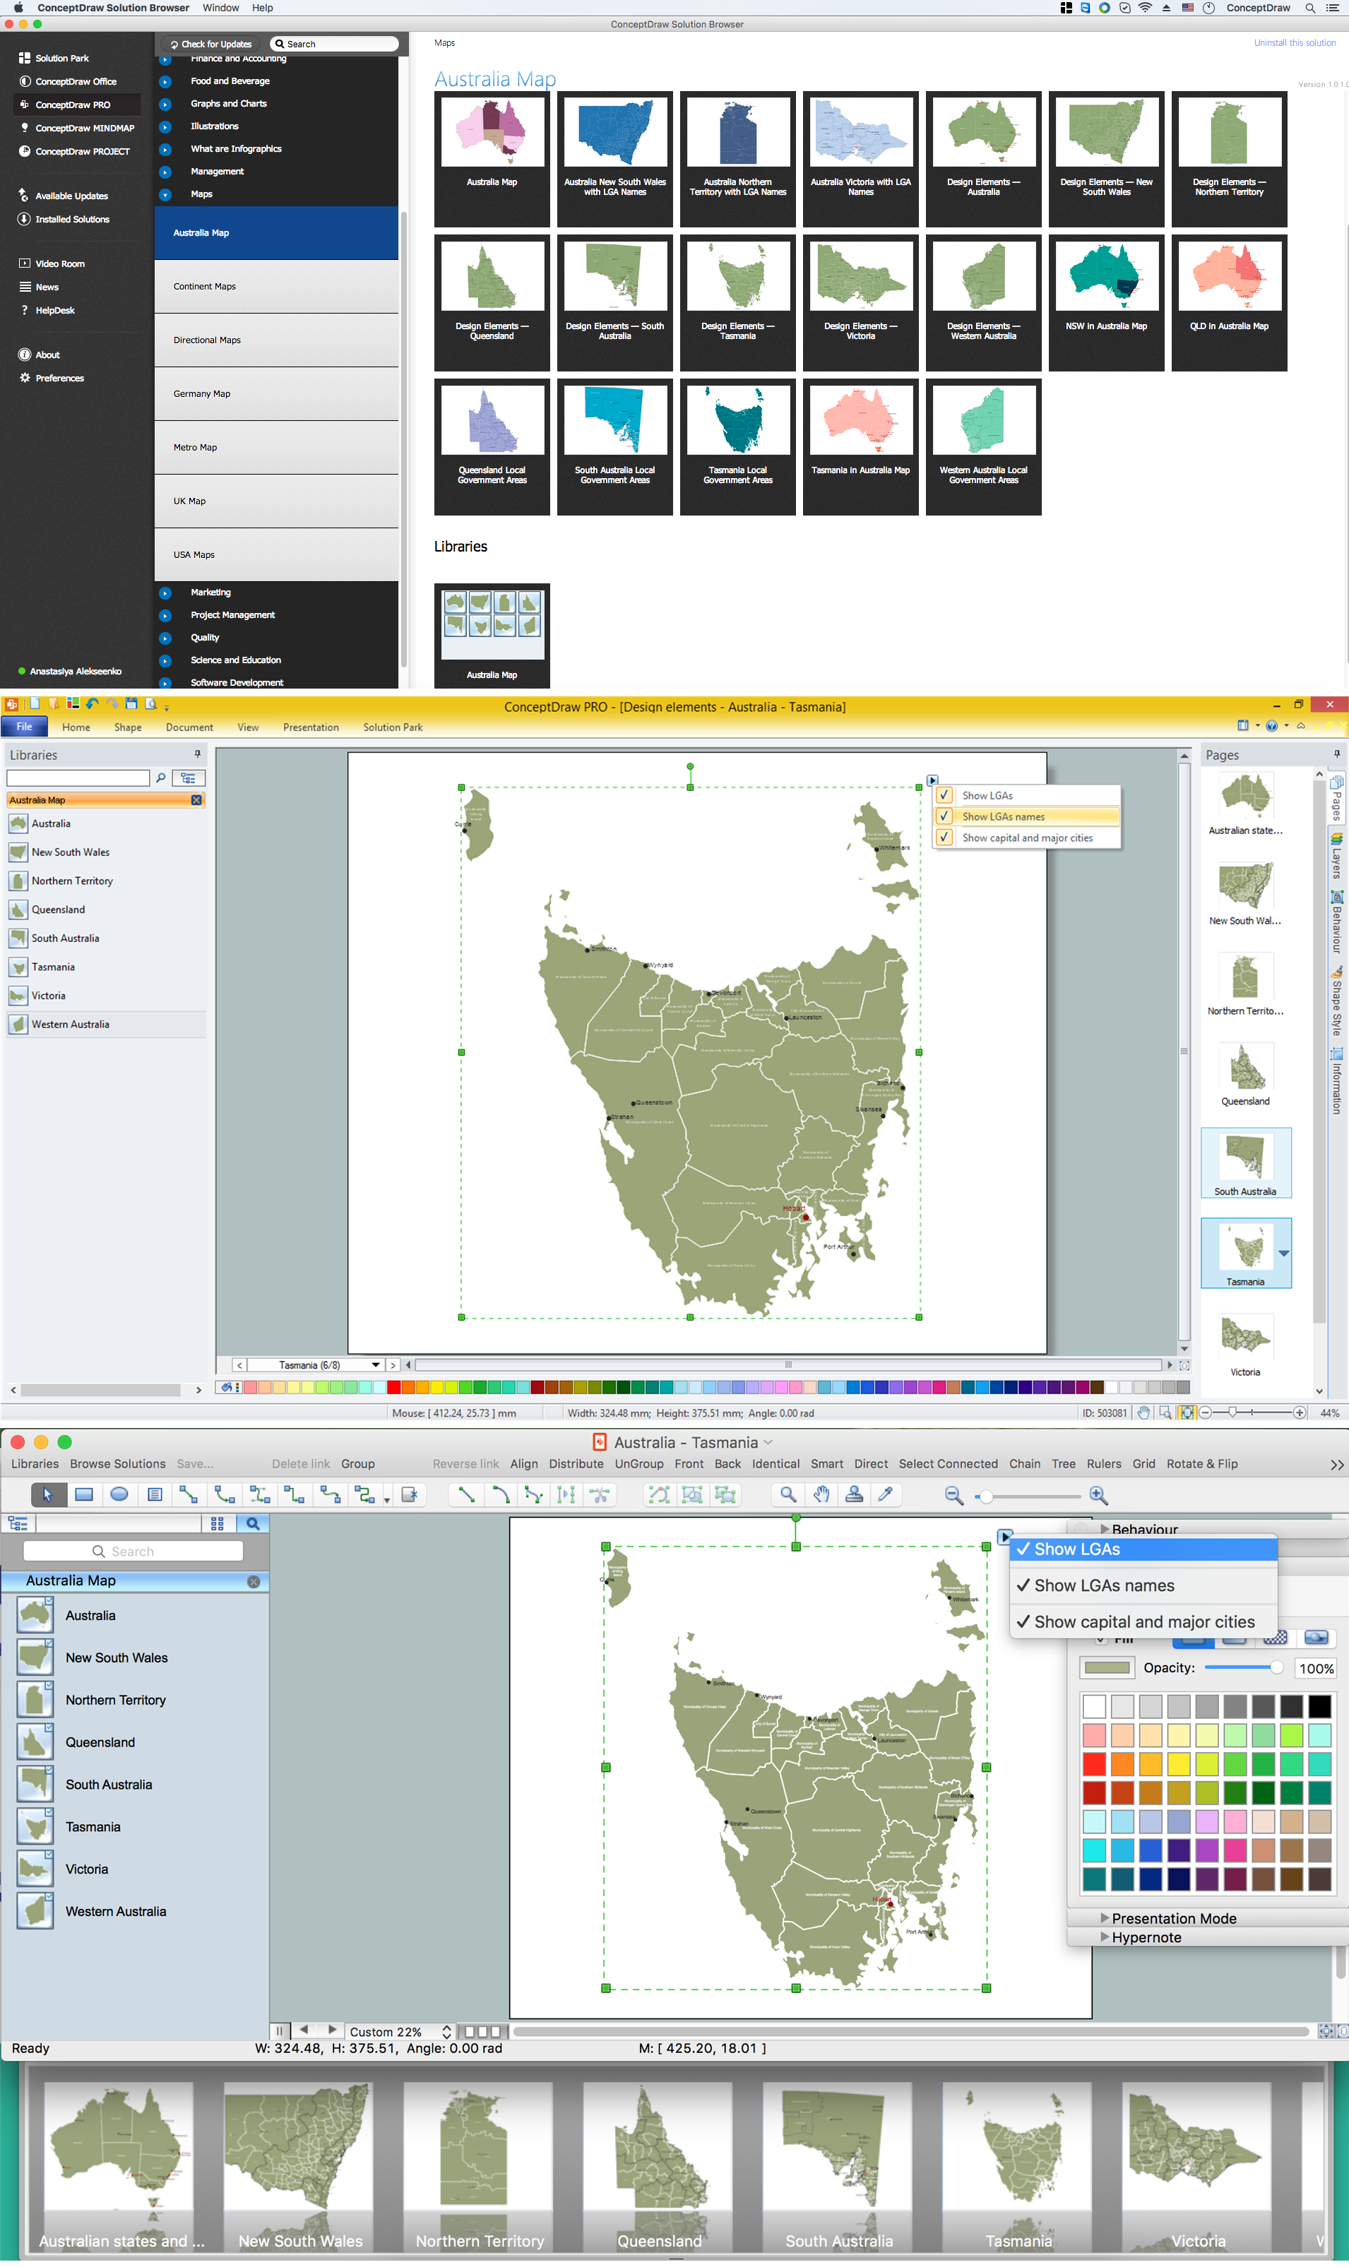The width and height of the screenshot is (1349, 2267).
Task: Select the hand pan tool in Mac toolbar
Action: tap(821, 1494)
